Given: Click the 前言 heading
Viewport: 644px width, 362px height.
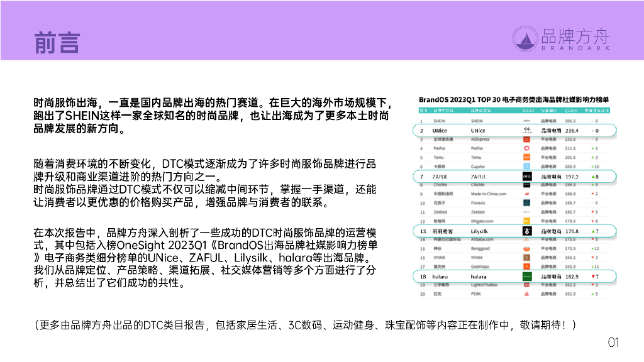Looking at the screenshot, I should [57, 43].
